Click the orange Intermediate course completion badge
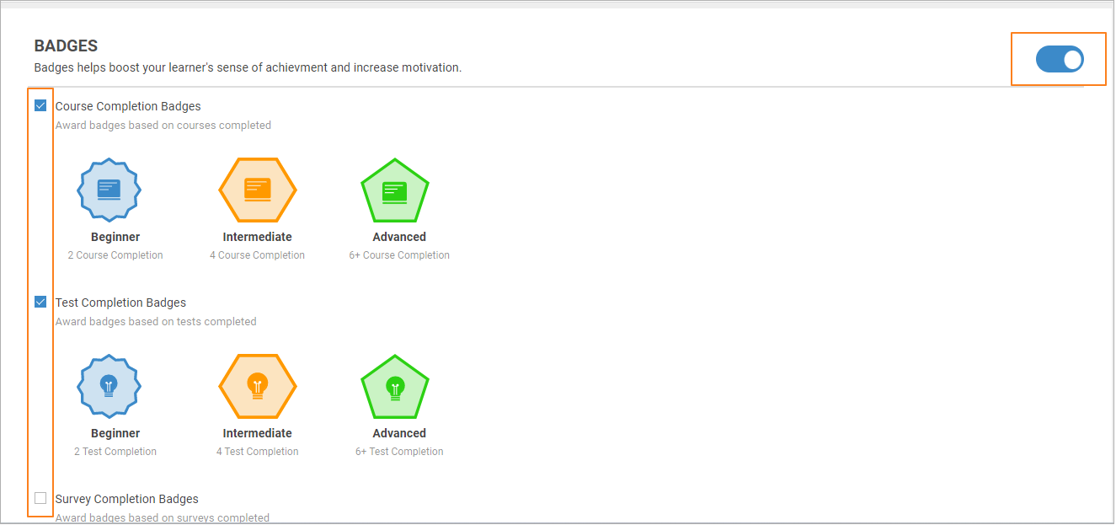The image size is (1116, 525). (x=257, y=190)
